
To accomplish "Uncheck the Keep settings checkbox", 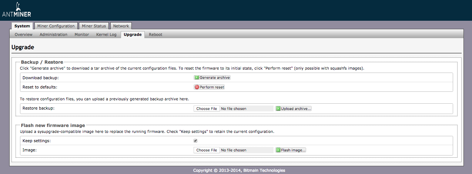I will click(x=195, y=141).
